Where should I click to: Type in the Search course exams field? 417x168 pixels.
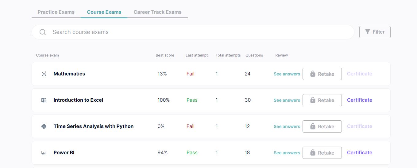click(196, 32)
